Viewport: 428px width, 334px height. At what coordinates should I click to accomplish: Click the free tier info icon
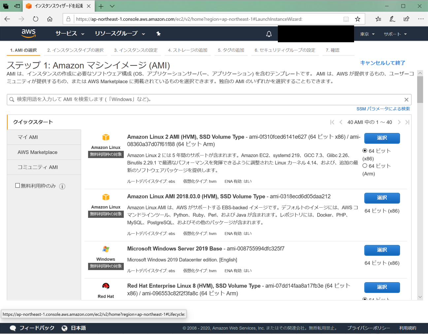(62, 186)
